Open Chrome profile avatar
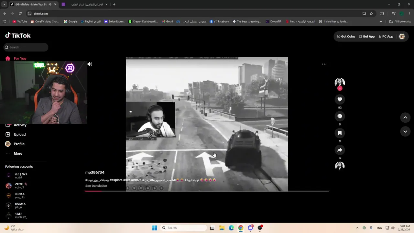 tap(401, 14)
